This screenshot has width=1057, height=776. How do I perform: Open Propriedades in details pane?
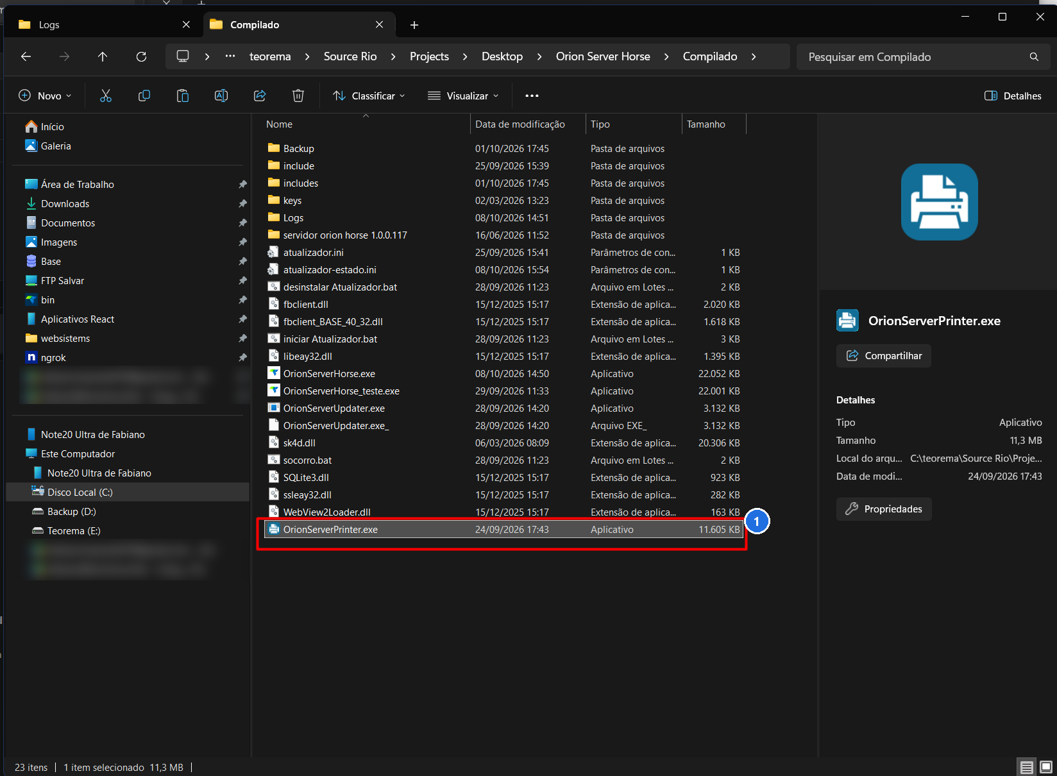pos(884,509)
